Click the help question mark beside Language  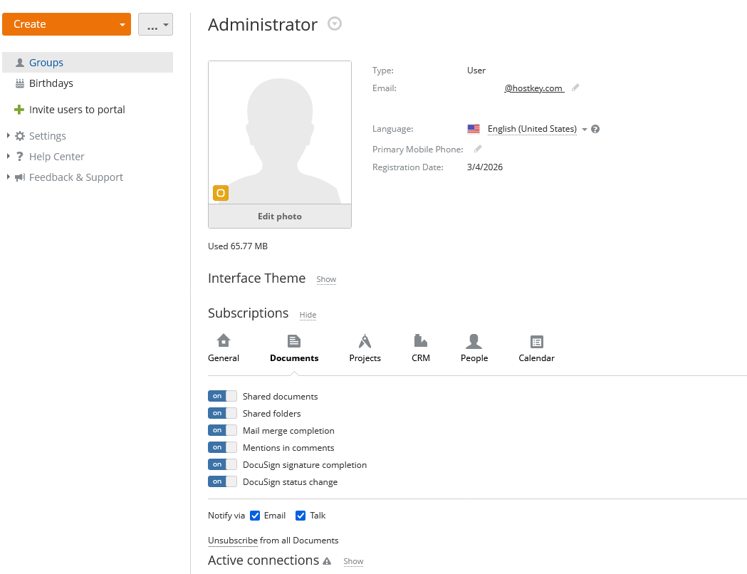pos(595,129)
